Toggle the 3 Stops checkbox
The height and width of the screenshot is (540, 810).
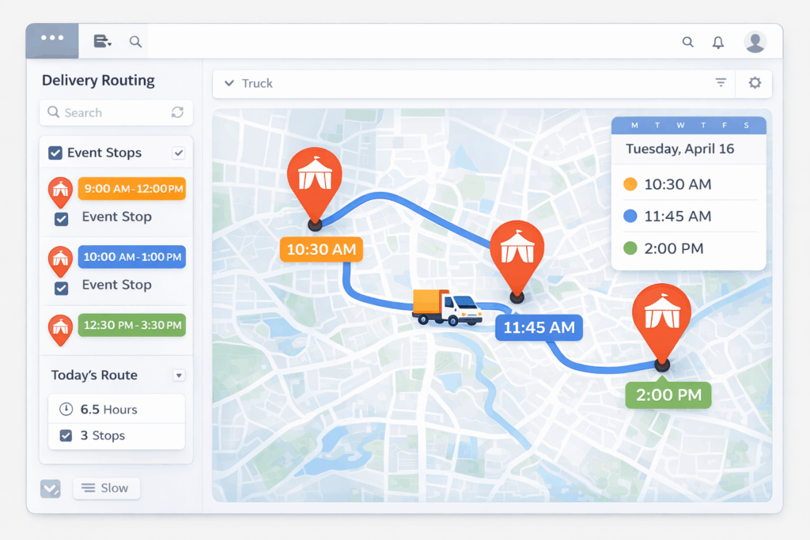[65, 436]
